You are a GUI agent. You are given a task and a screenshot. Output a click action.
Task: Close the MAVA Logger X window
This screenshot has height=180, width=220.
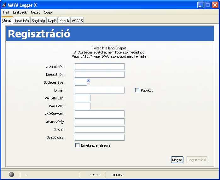(215, 5)
